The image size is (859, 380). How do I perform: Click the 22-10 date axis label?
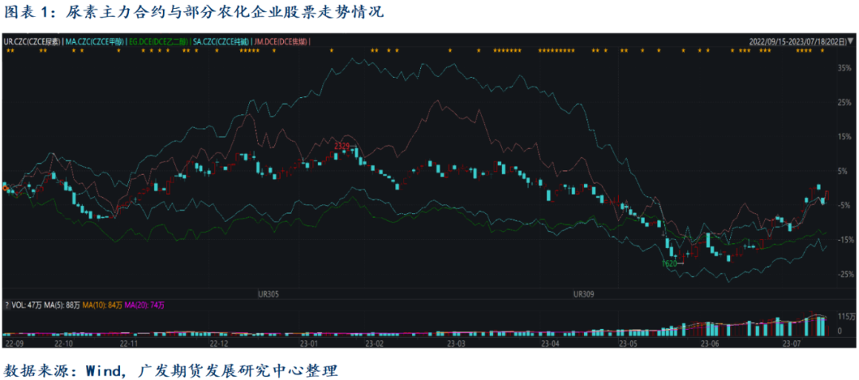pyautogui.click(x=64, y=343)
